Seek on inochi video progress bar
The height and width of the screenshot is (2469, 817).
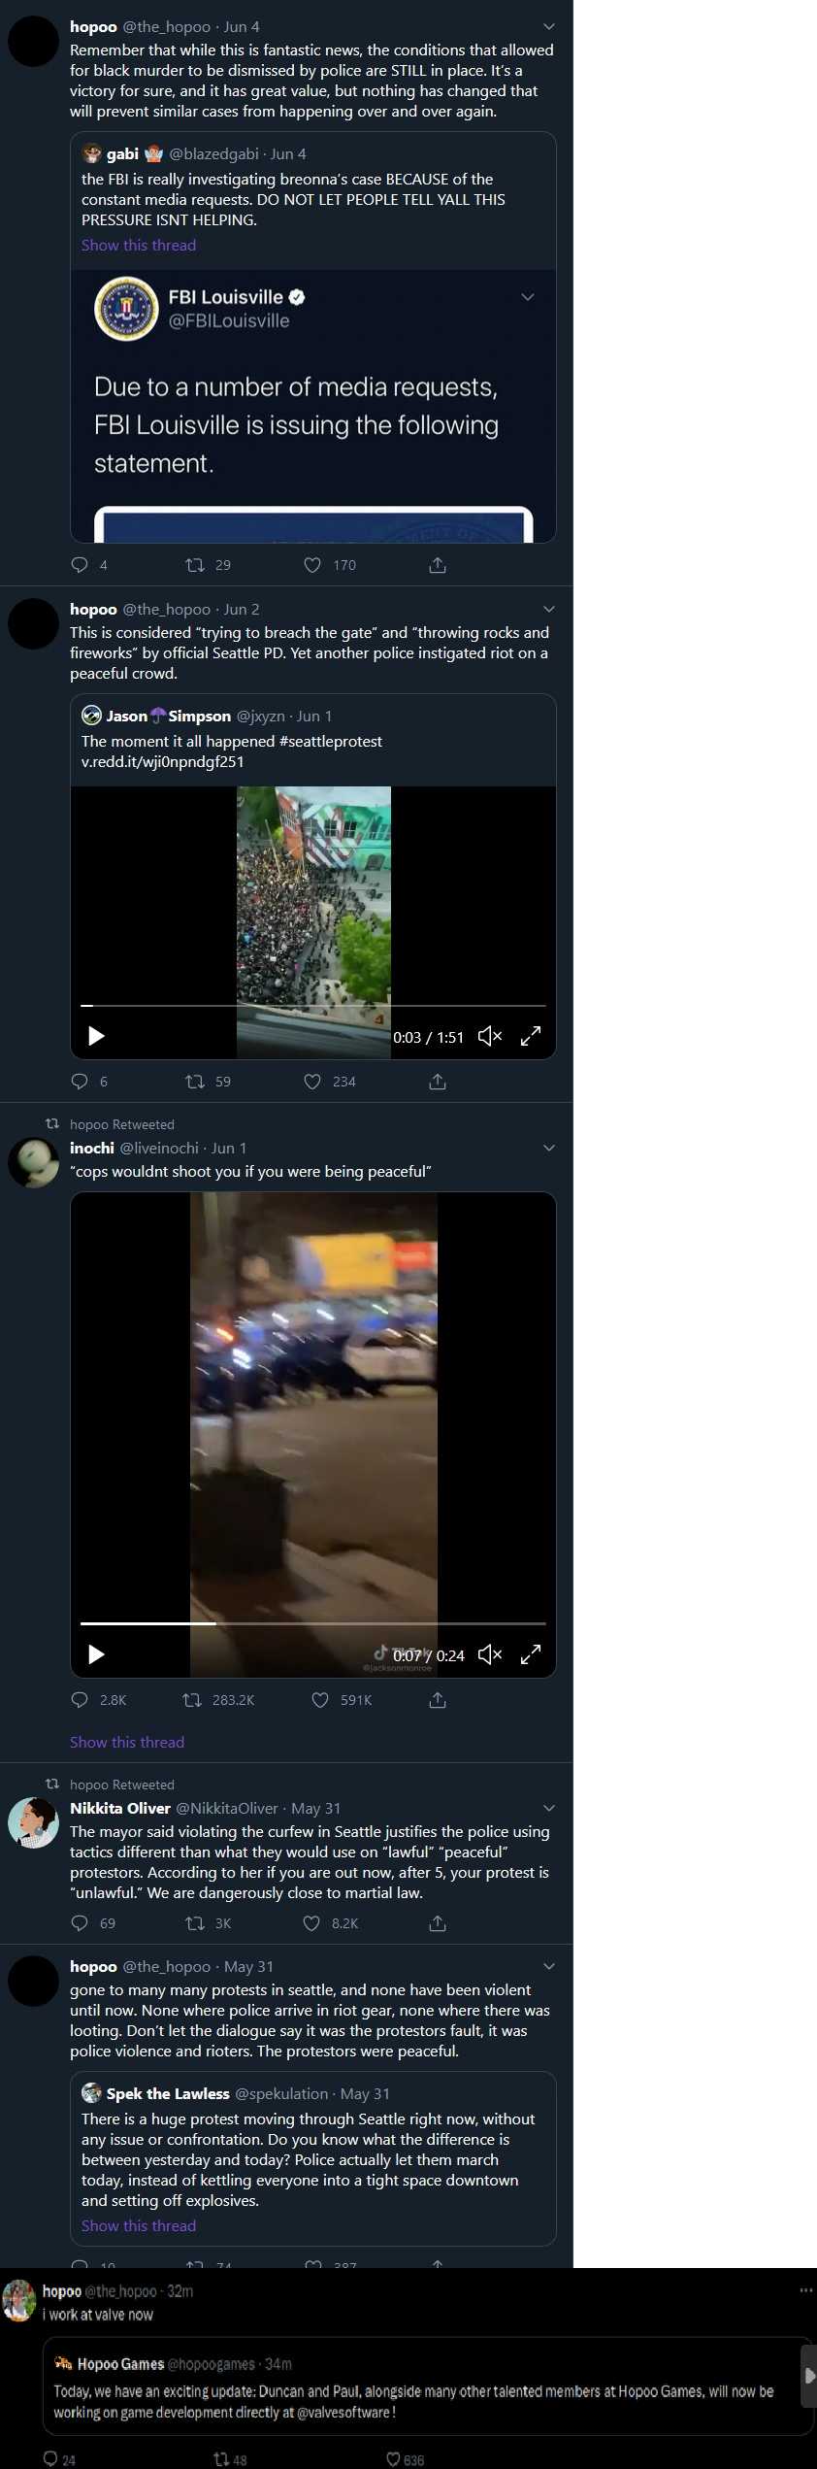point(313,1622)
